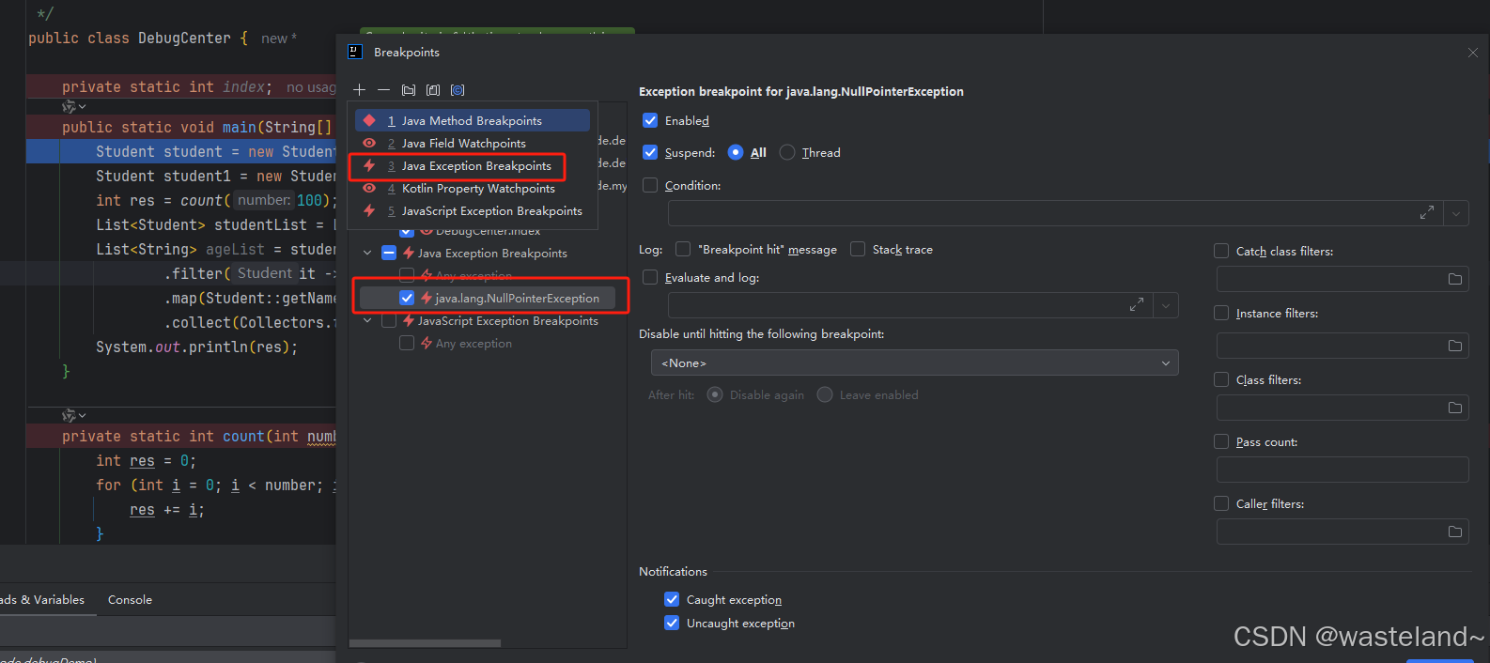This screenshot has height=663, width=1490.
Task: Browse Class filters folder icon
Action: (1455, 408)
